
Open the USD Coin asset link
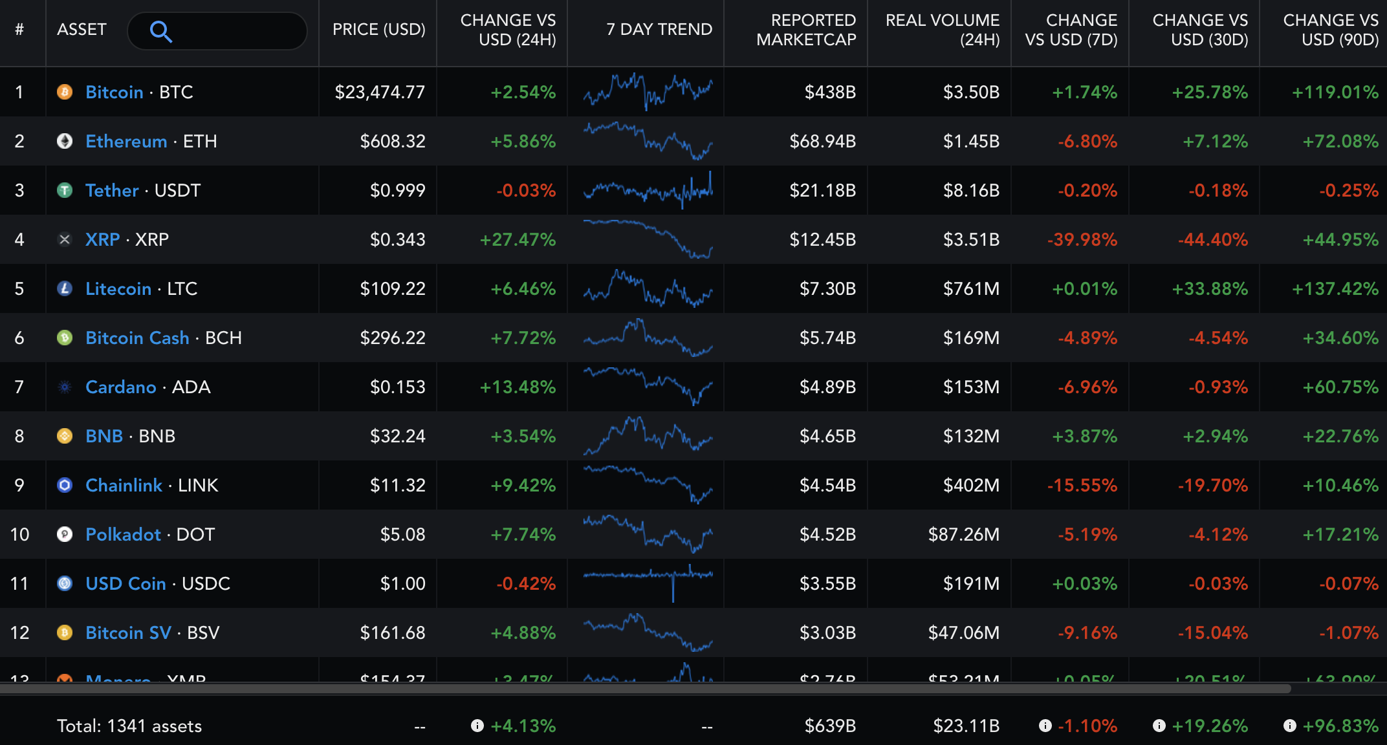(x=126, y=583)
